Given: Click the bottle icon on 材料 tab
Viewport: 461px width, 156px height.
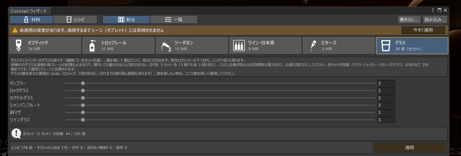Looking at the screenshot, I should [26, 19].
